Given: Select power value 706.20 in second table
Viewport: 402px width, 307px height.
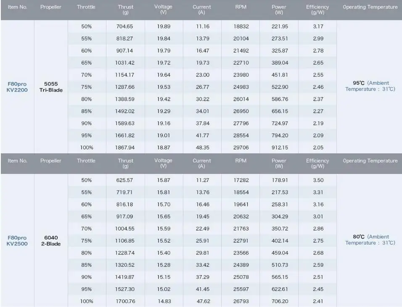Looking at the screenshot, I should 280,301.
